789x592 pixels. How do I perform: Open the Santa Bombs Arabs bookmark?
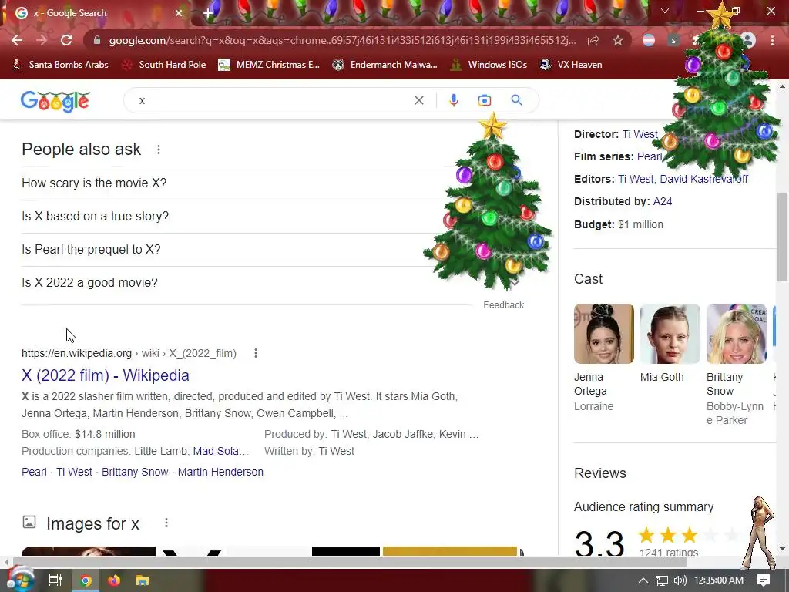(x=61, y=65)
